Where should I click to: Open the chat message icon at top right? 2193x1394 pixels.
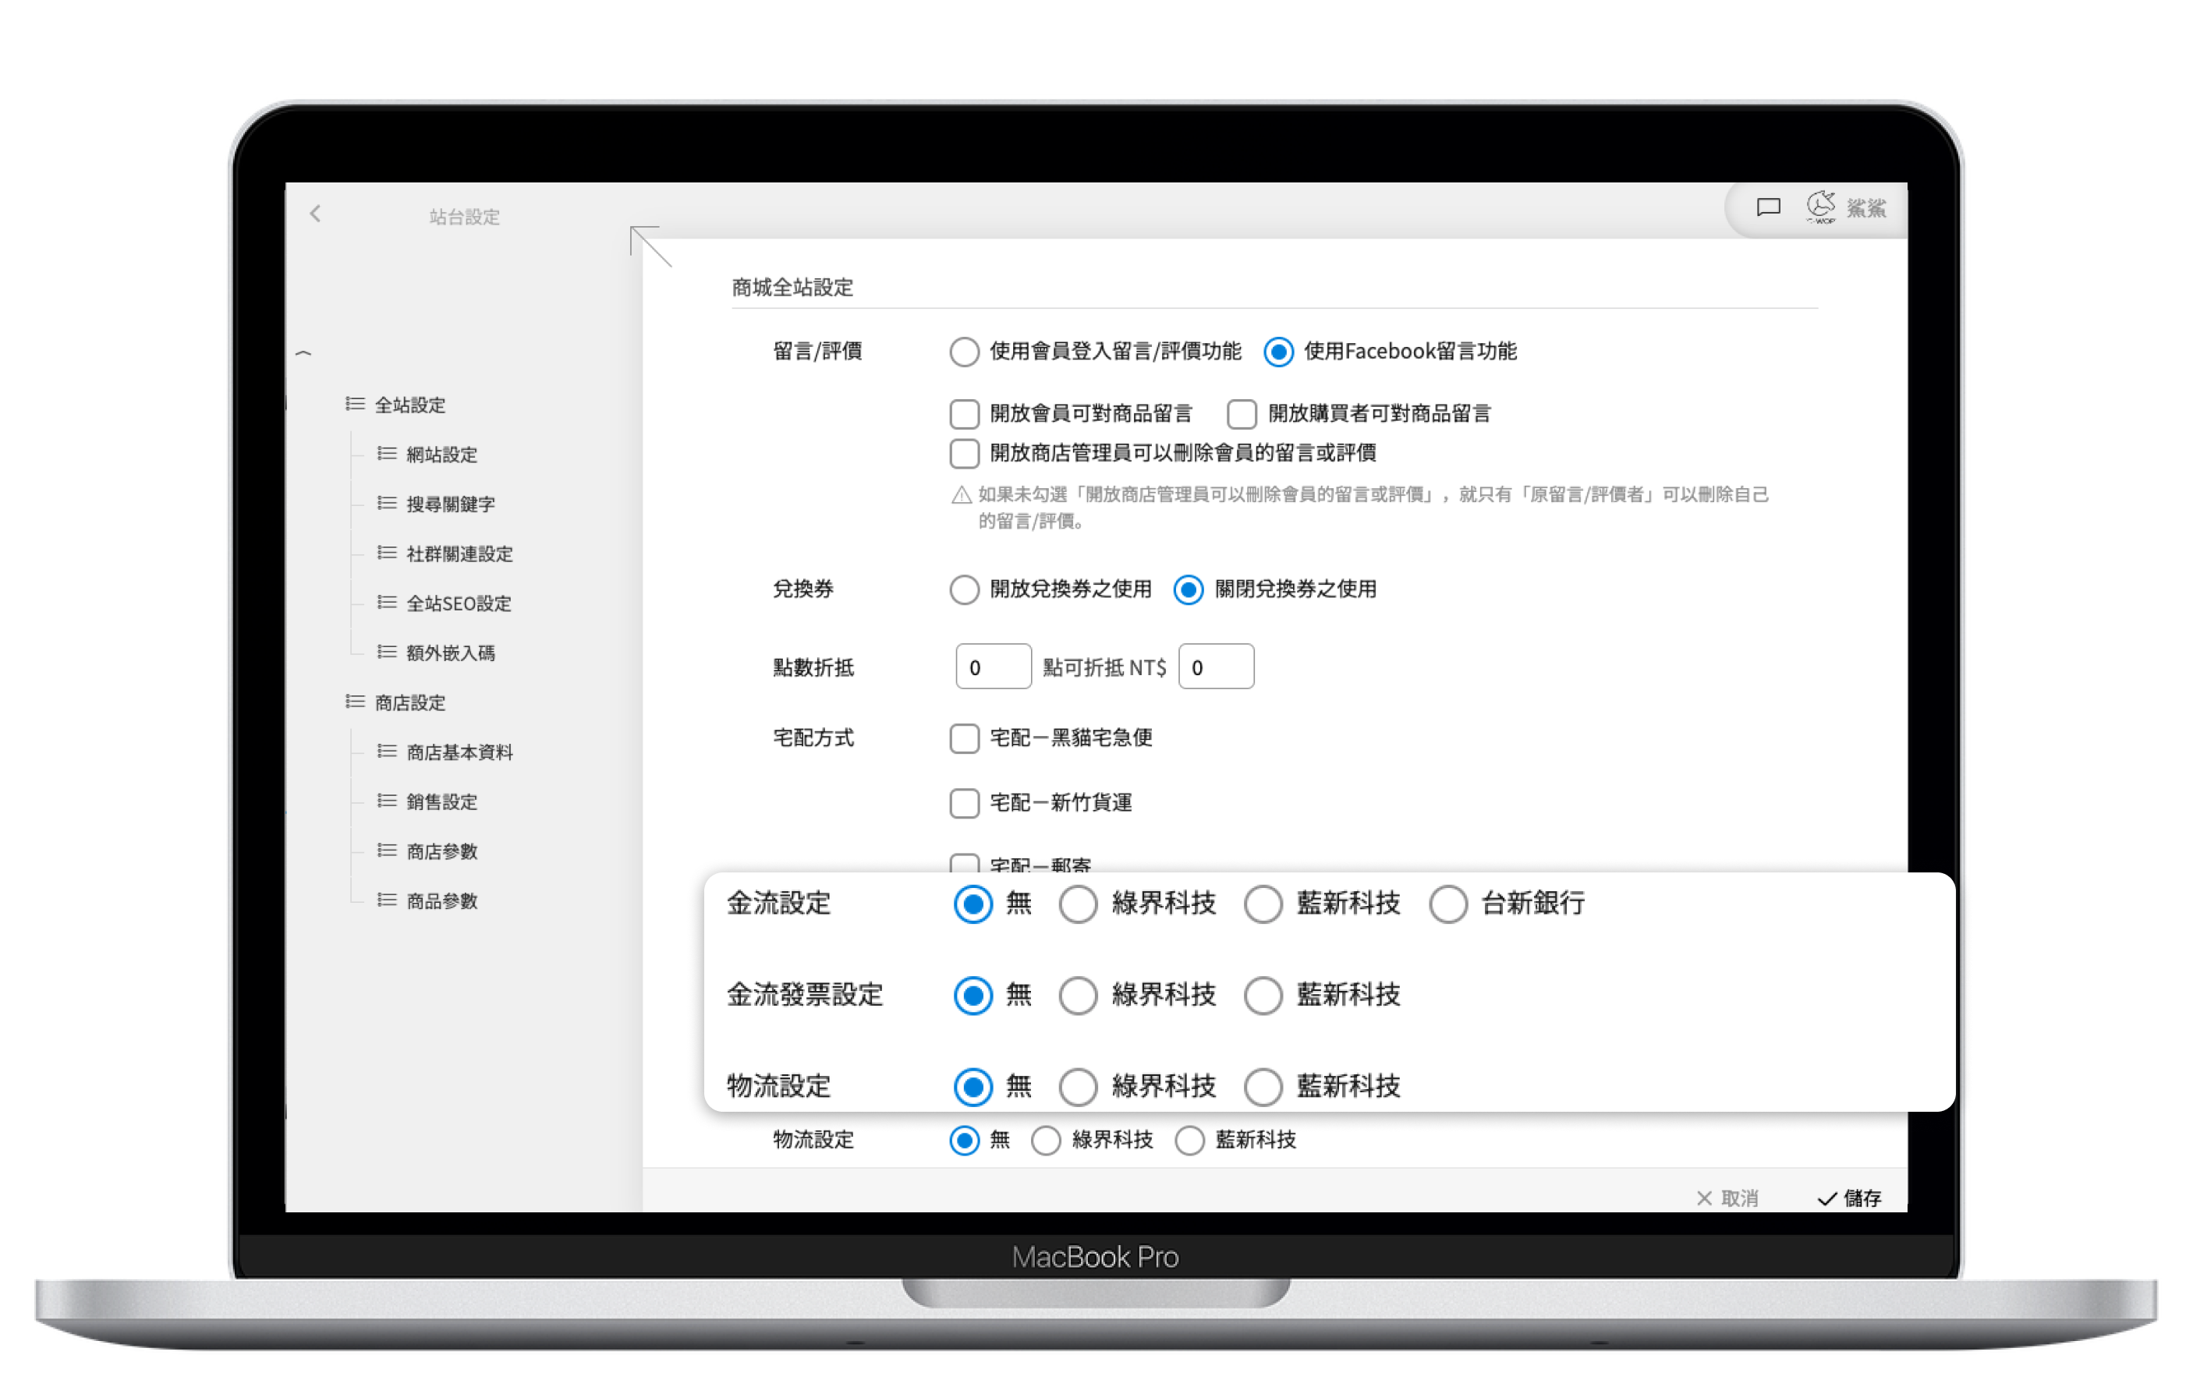tap(1768, 207)
